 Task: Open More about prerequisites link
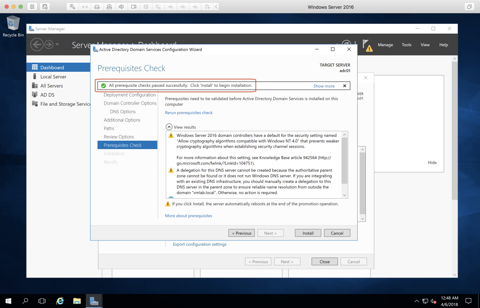pos(188,216)
